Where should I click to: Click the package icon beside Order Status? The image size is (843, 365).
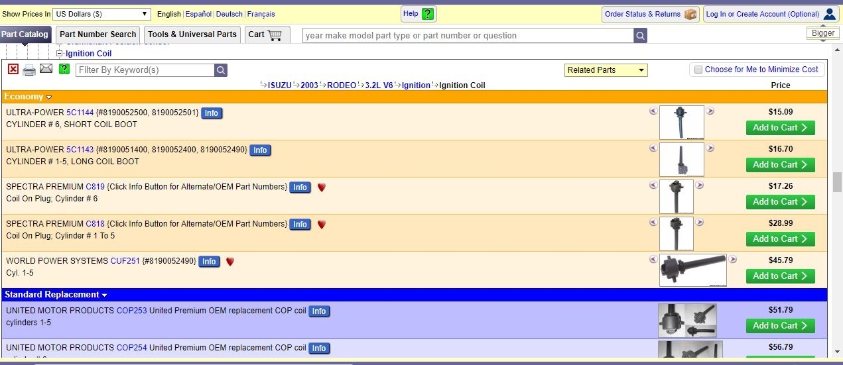point(690,14)
